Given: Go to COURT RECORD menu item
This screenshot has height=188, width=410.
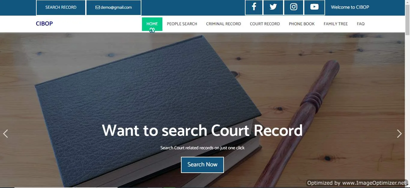Looking at the screenshot, I should point(265,24).
